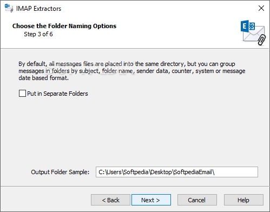The image size is (270, 212).
Task: Enable the Put in Separate Folders checkbox
Action: pos(22,94)
